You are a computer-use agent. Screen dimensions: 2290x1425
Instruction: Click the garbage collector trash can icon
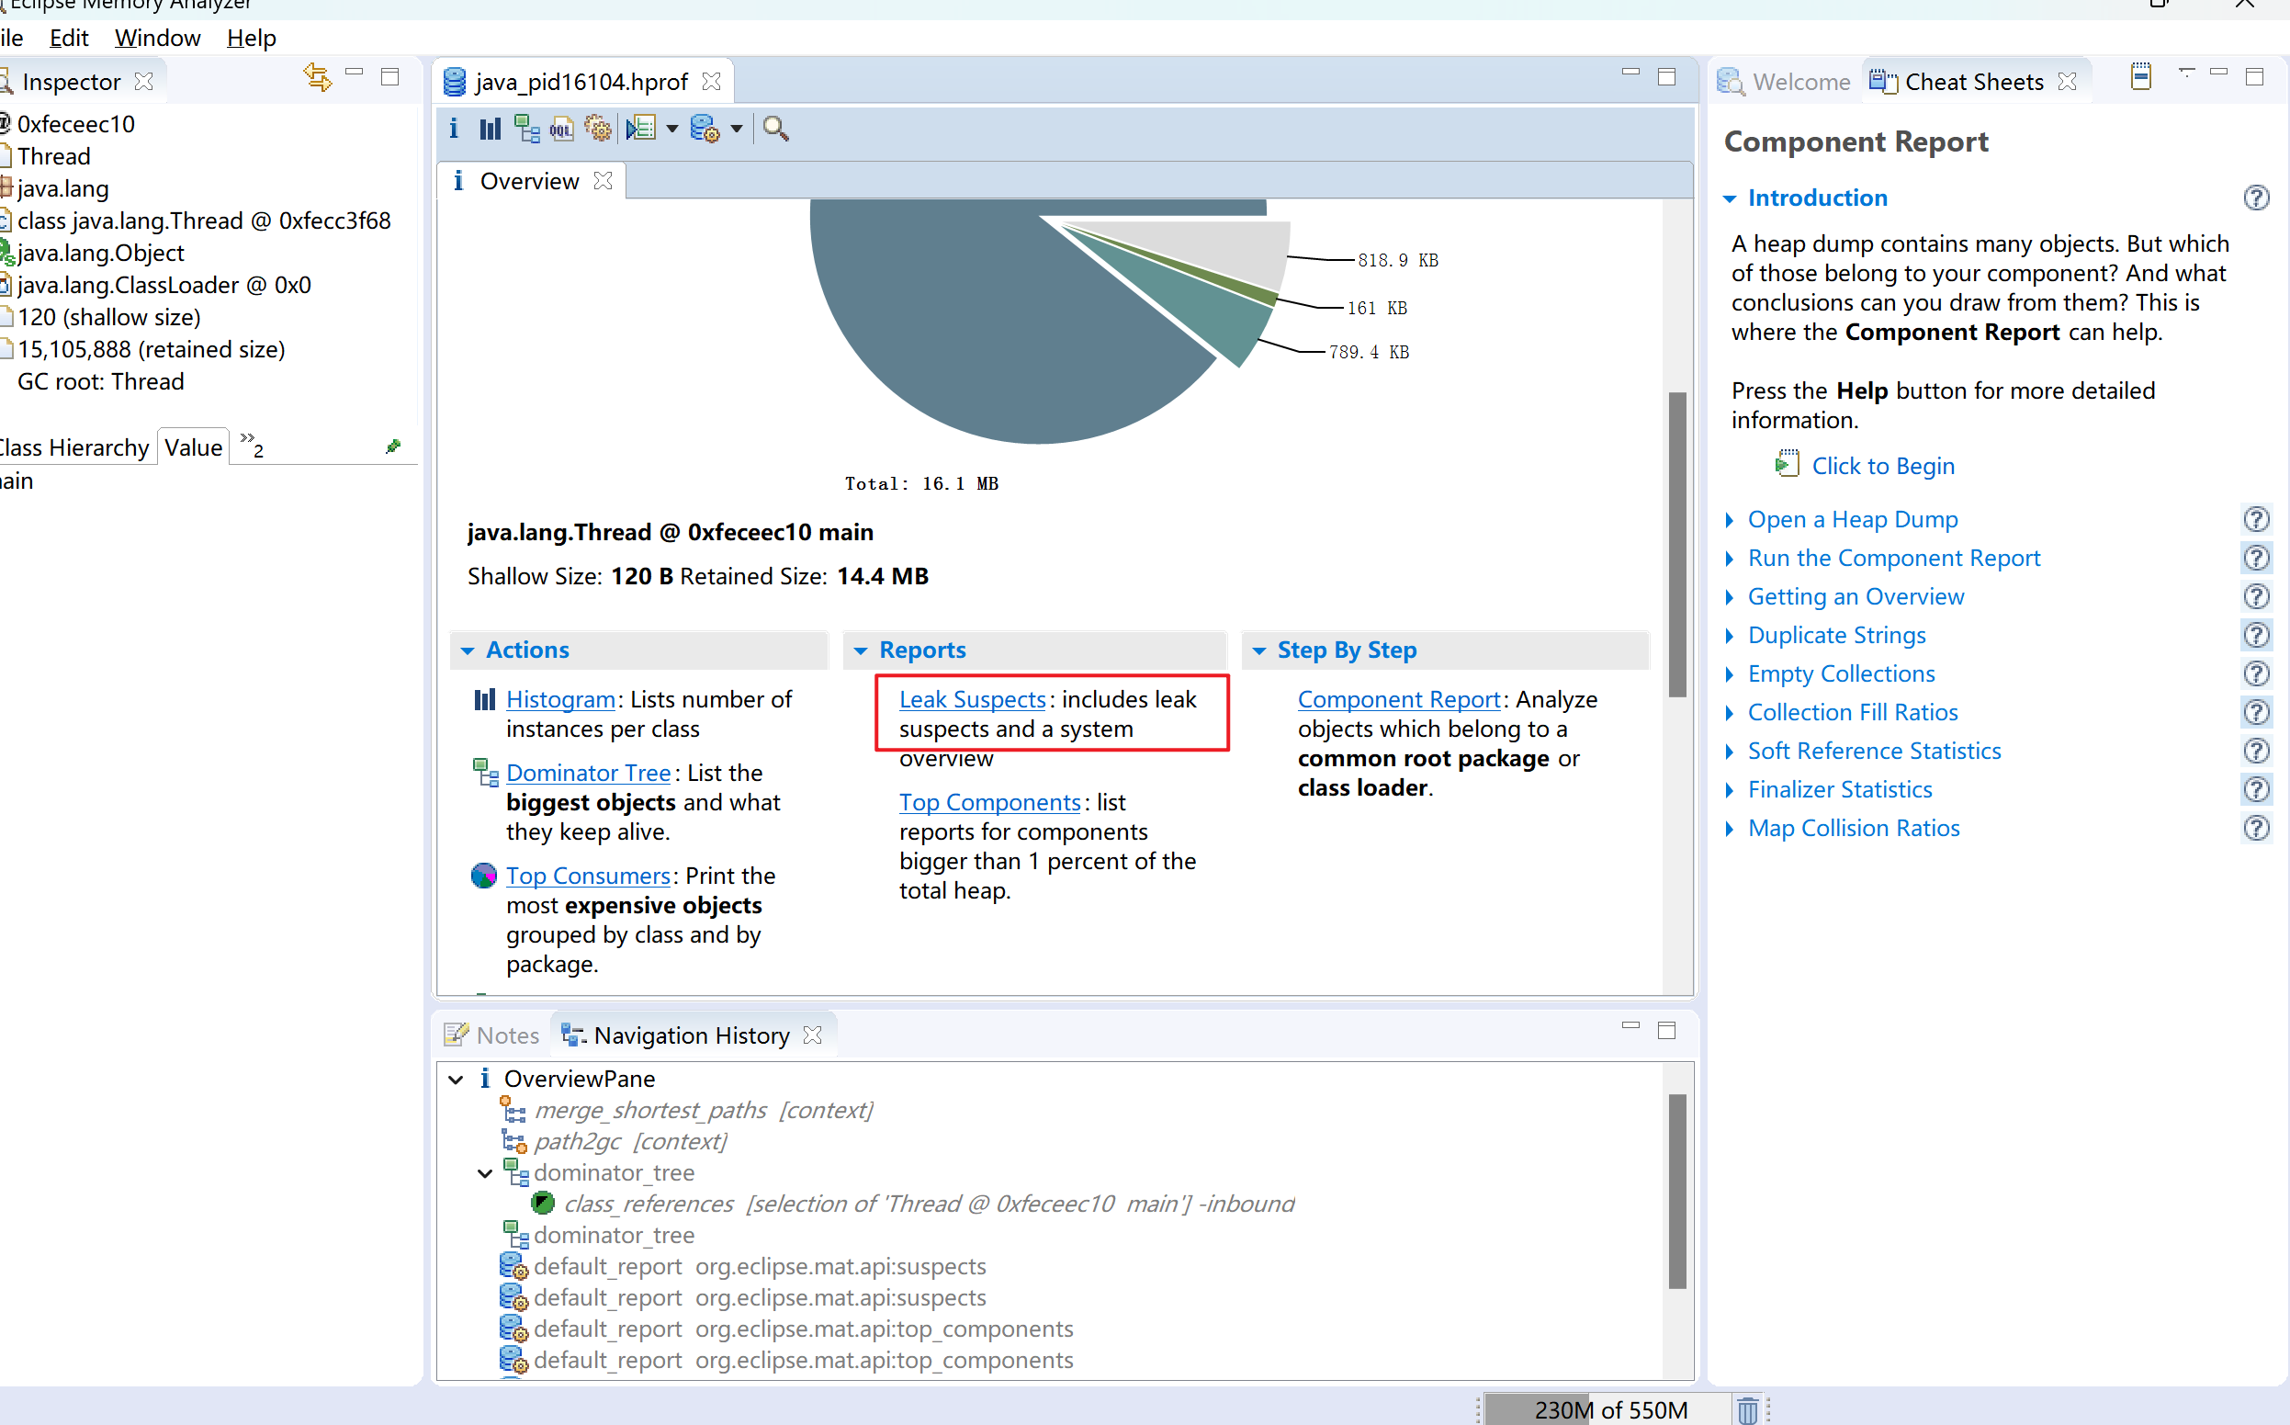point(1747,1410)
